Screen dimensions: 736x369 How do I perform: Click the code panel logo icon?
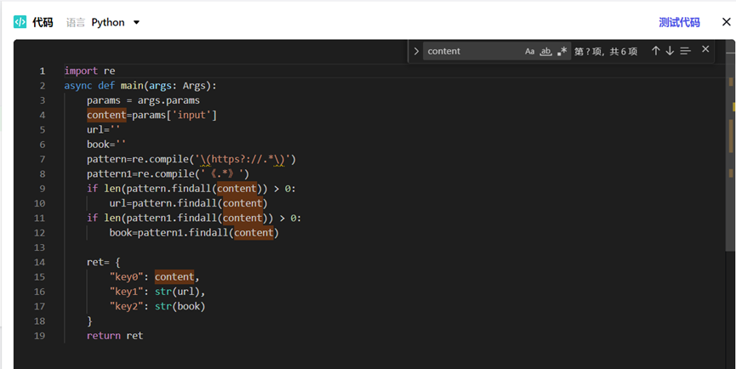pos(20,22)
